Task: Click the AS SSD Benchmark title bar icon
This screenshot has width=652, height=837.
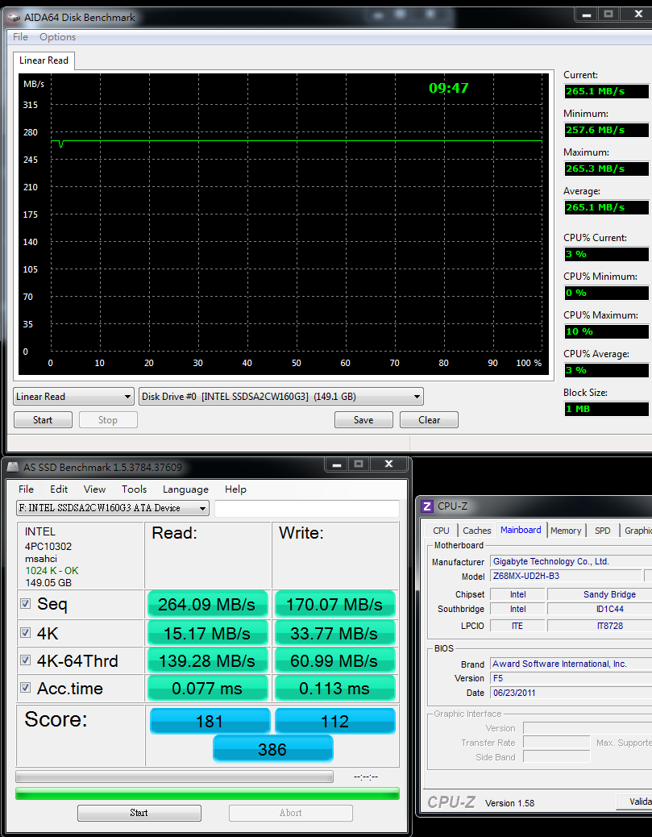Action: 13,467
